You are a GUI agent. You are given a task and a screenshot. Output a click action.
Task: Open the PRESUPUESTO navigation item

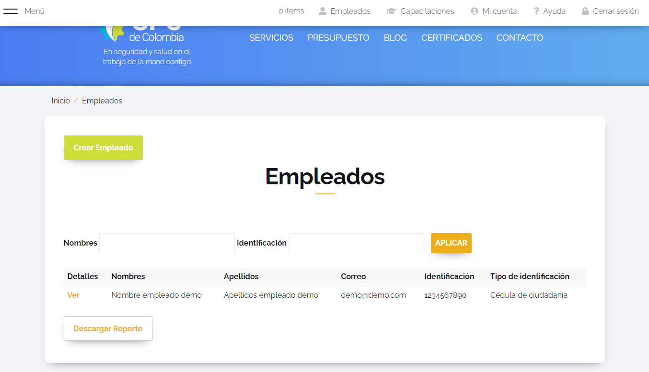pos(338,38)
